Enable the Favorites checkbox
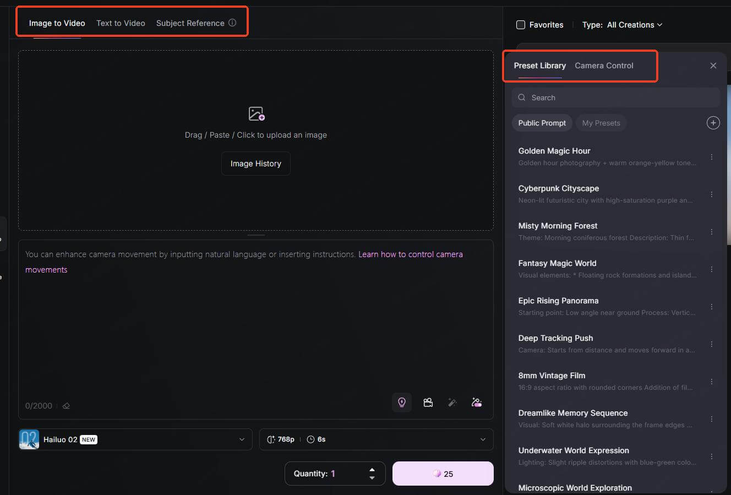The width and height of the screenshot is (731, 495). coord(521,25)
